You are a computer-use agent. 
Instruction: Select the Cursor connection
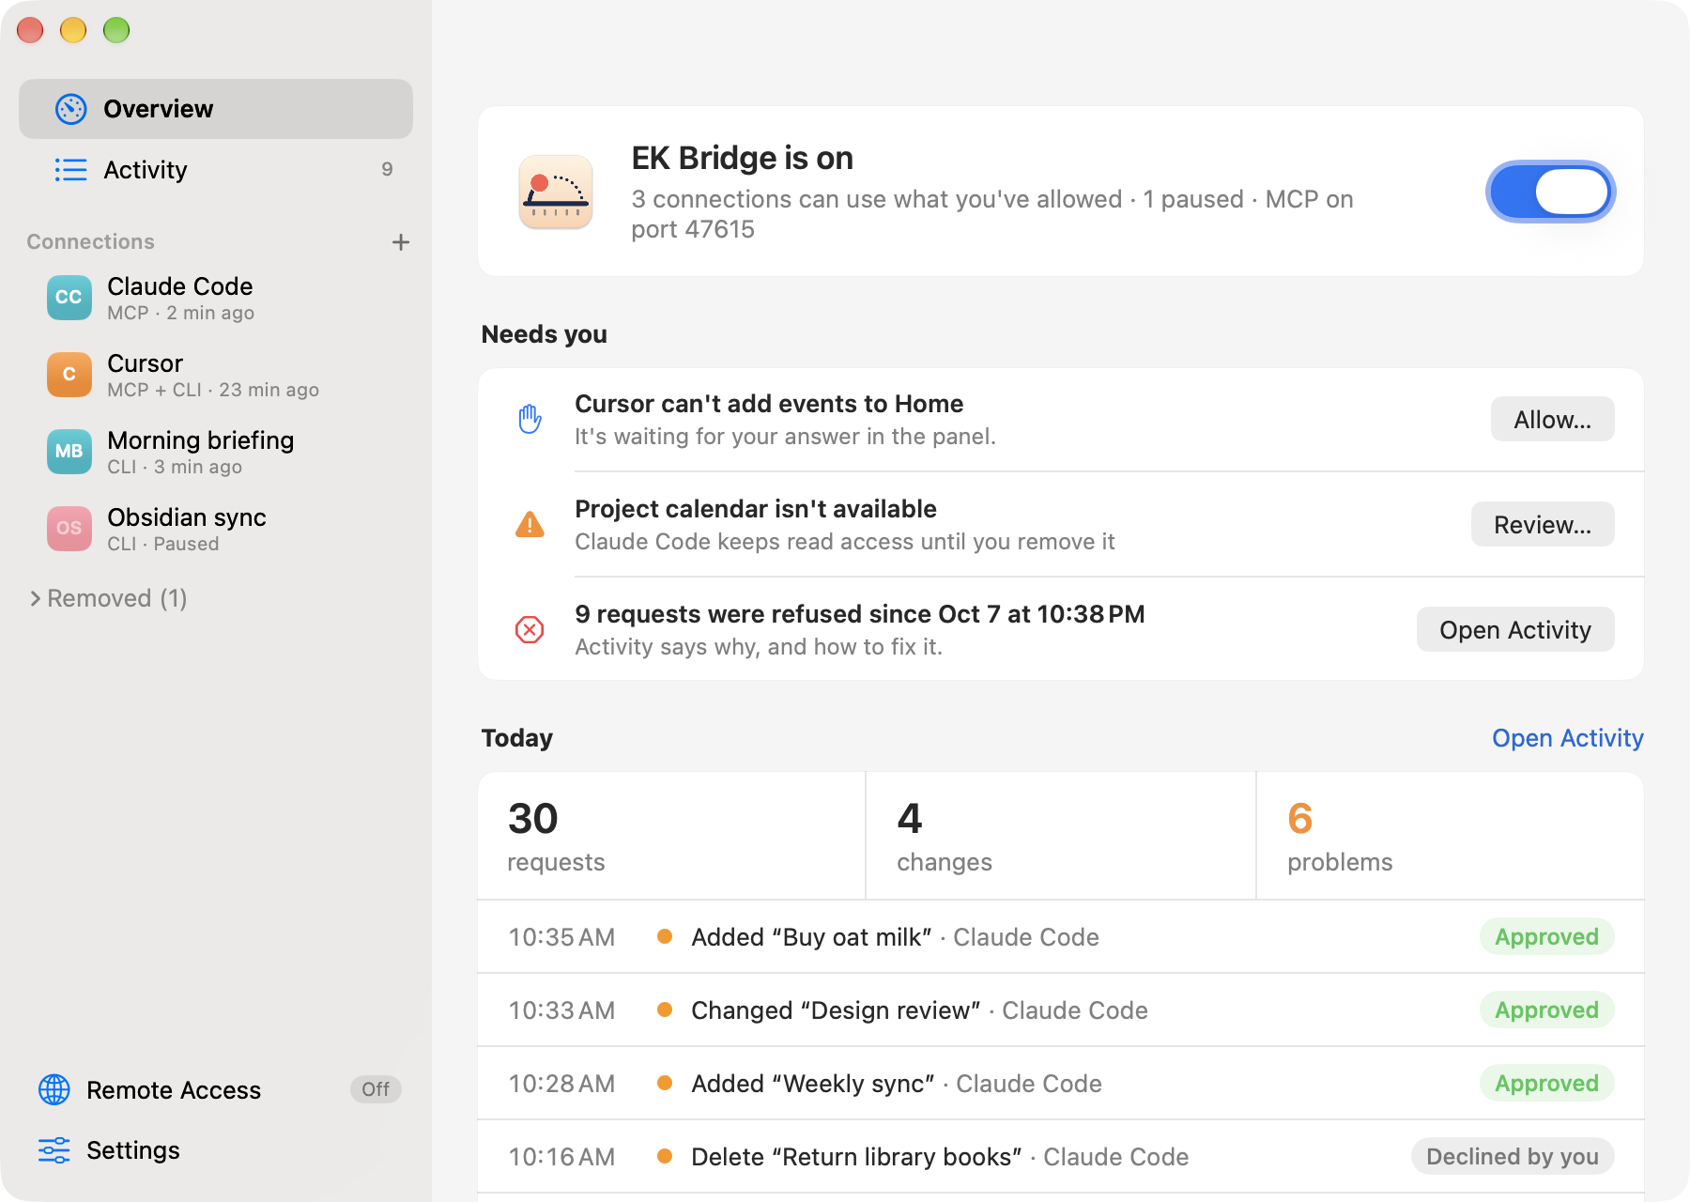pos(216,375)
